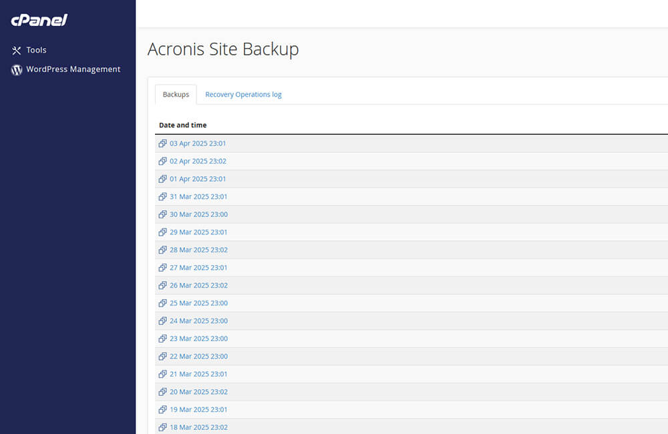This screenshot has width=668, height=434.
Task: Open backup from 27 Mar 2025 23:01
Action: click(x=198, y=268)
